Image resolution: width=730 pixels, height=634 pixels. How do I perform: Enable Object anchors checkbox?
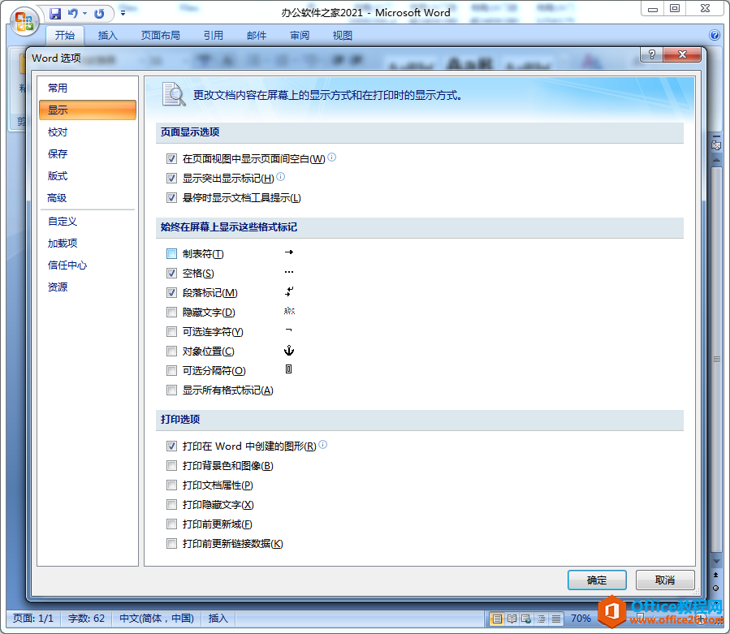point(171,352)
